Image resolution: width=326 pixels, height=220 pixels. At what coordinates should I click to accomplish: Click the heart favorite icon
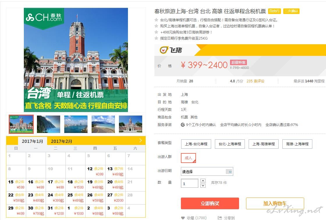point(183,218)
